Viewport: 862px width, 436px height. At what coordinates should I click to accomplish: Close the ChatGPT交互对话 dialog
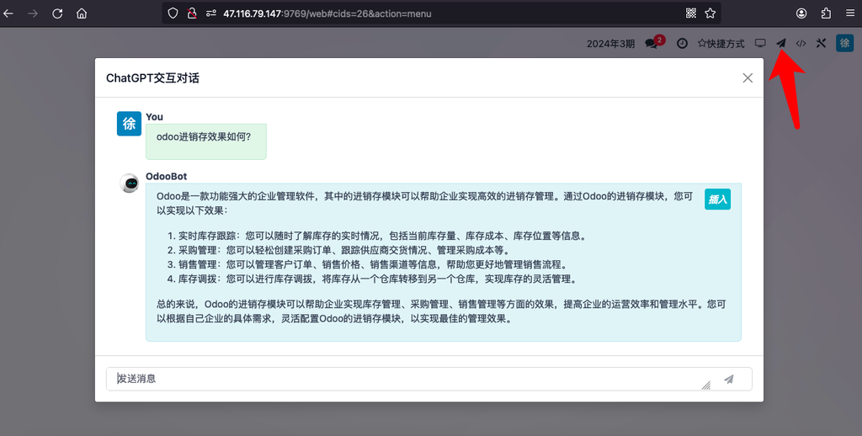click(x=748, y=78)
